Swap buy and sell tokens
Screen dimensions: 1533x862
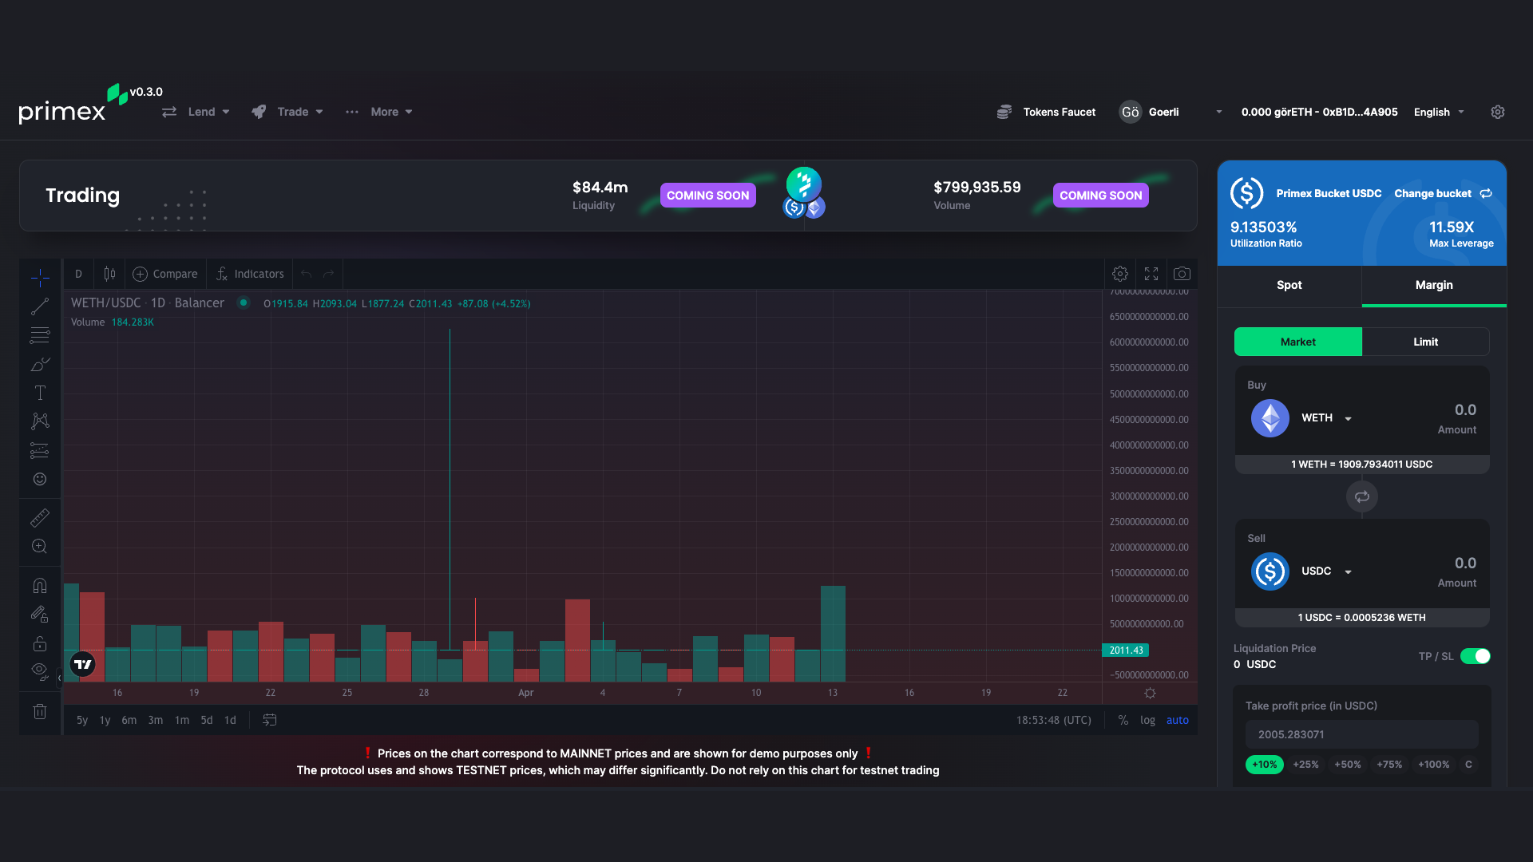click(x=1362, y=496)
